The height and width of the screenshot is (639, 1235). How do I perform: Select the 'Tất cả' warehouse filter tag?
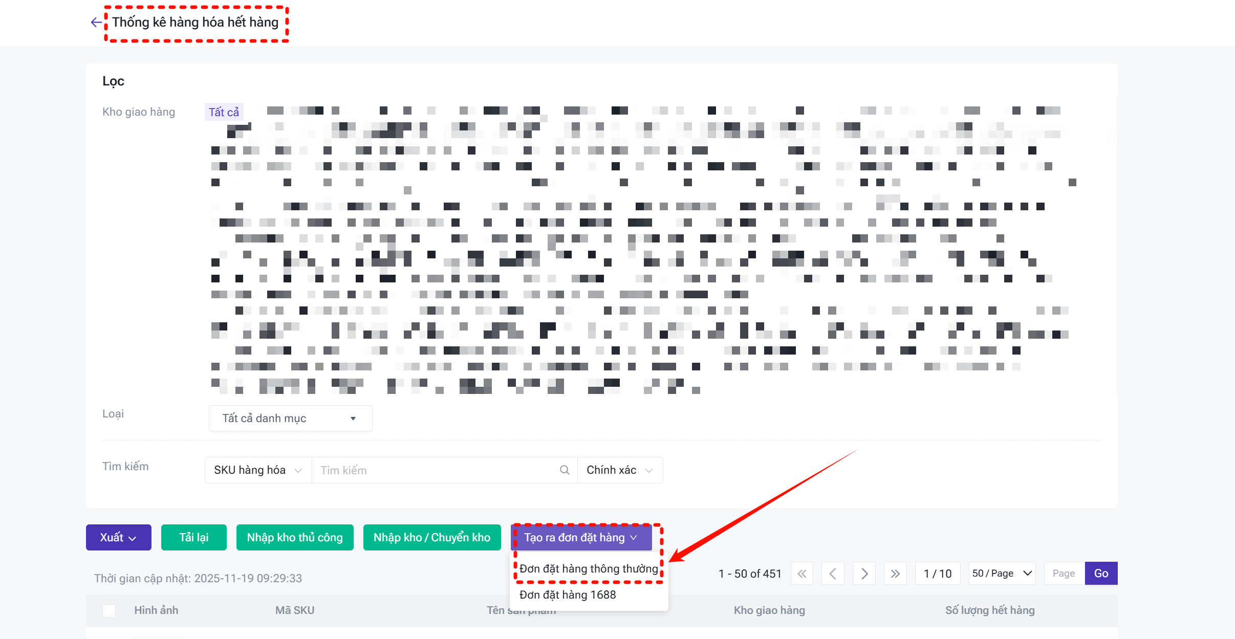224,112
